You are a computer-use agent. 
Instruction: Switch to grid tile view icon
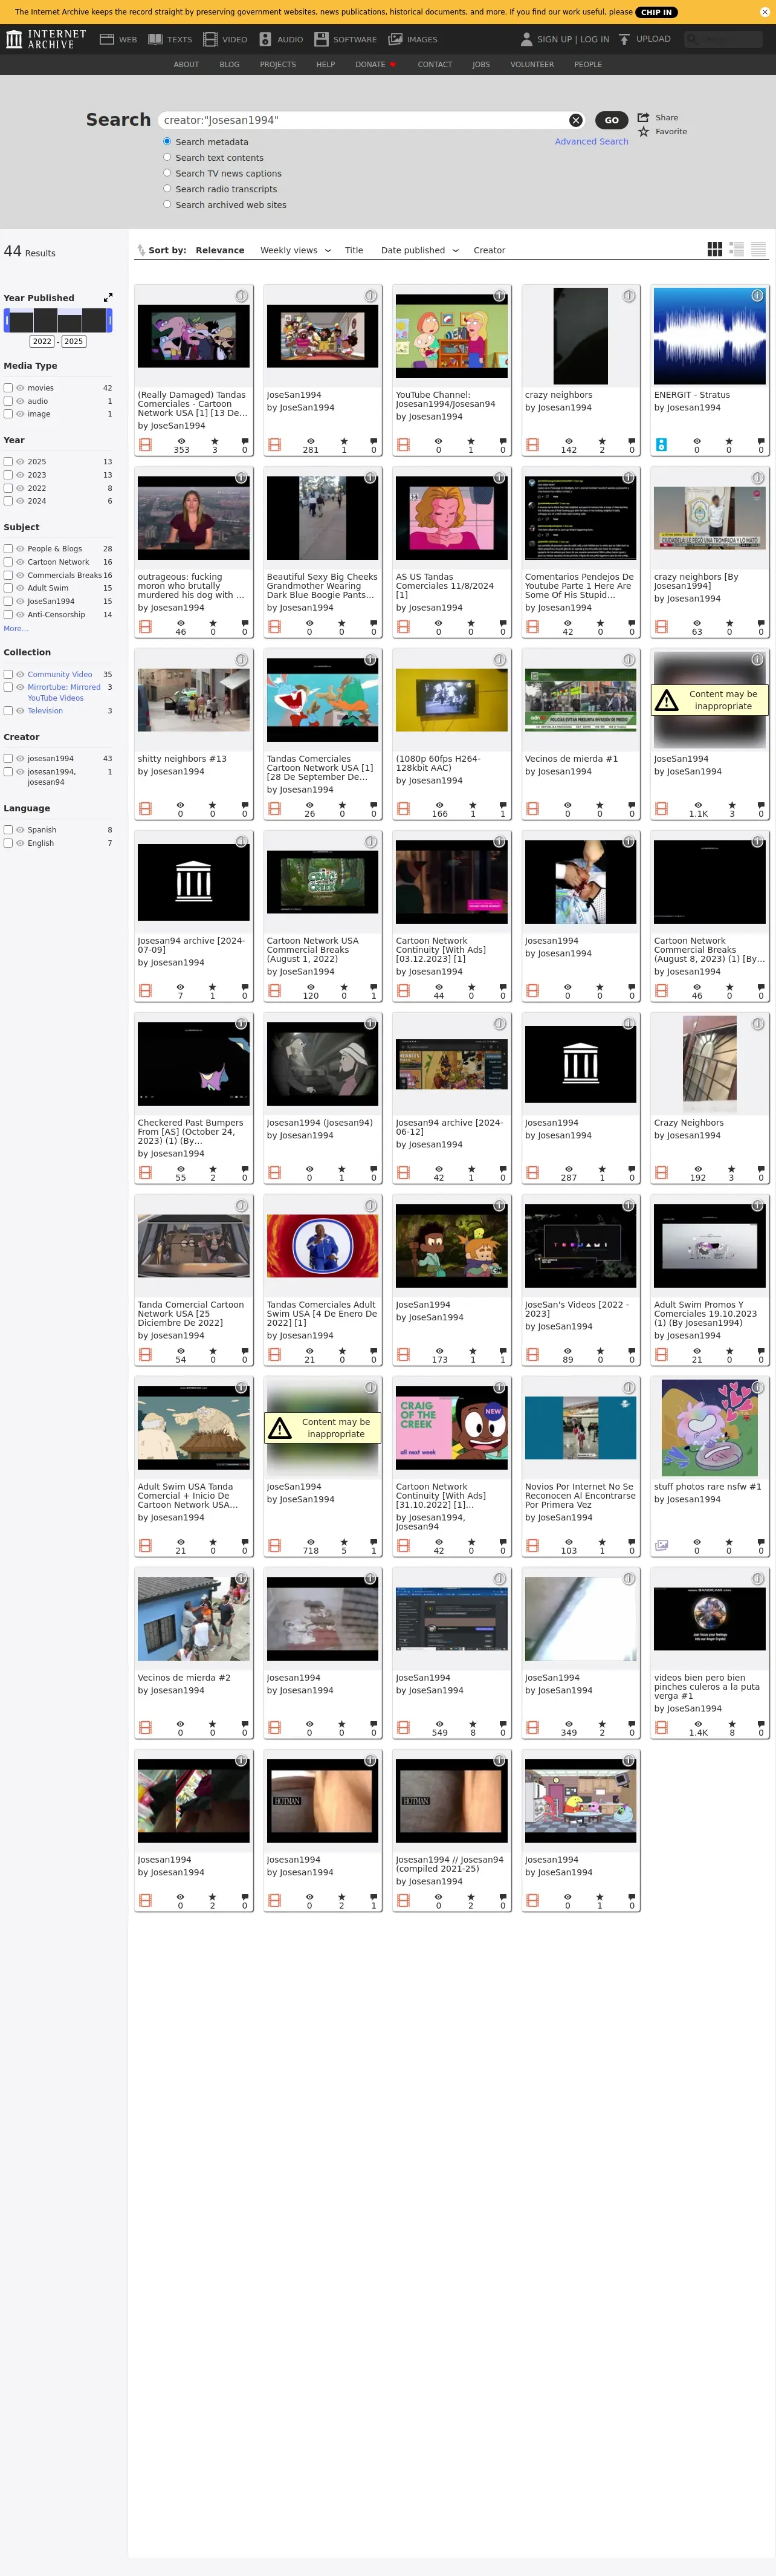pyautogui.click(x=715, y=249)
